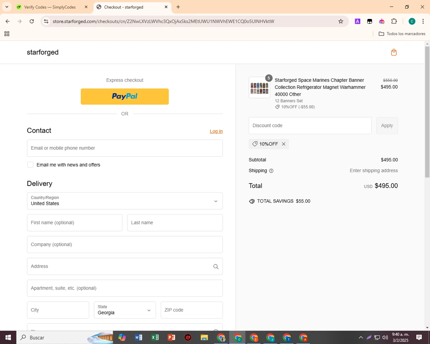Image resolution: width=430 pixels, height=344 pixels.
Task: Click the Apply discount button
Action: point(387,126)
